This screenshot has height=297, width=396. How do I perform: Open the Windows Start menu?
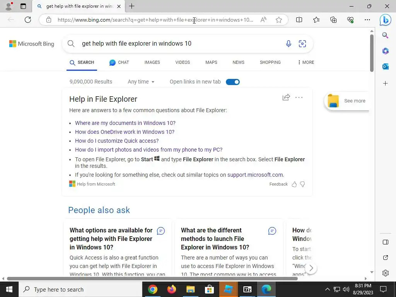point(9,289)
